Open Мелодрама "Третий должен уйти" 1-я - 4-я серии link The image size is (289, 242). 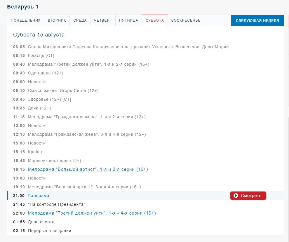click(x=92, y=213)
